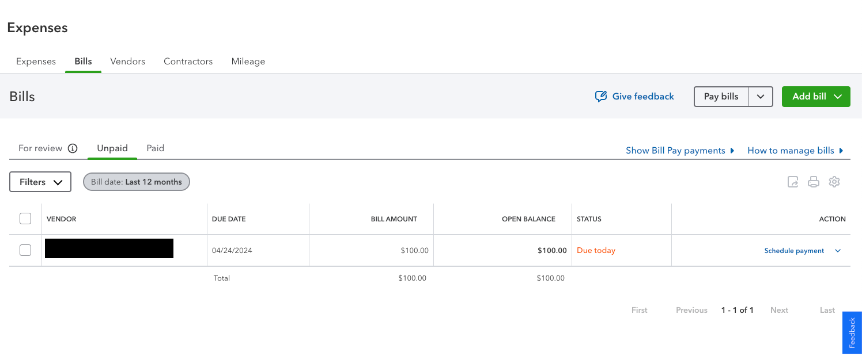Click Bill date Last 12 months filter chip

pyautogui.click(x=137, y=182)
